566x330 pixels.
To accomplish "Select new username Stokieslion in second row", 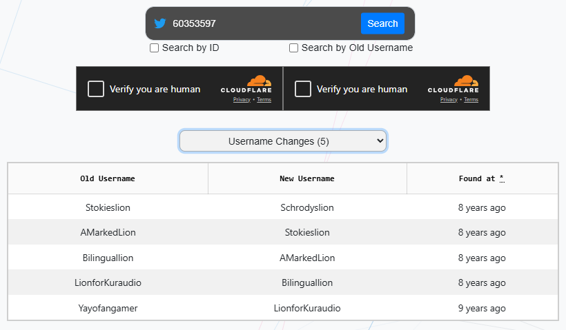I will [x=307, y=232].
